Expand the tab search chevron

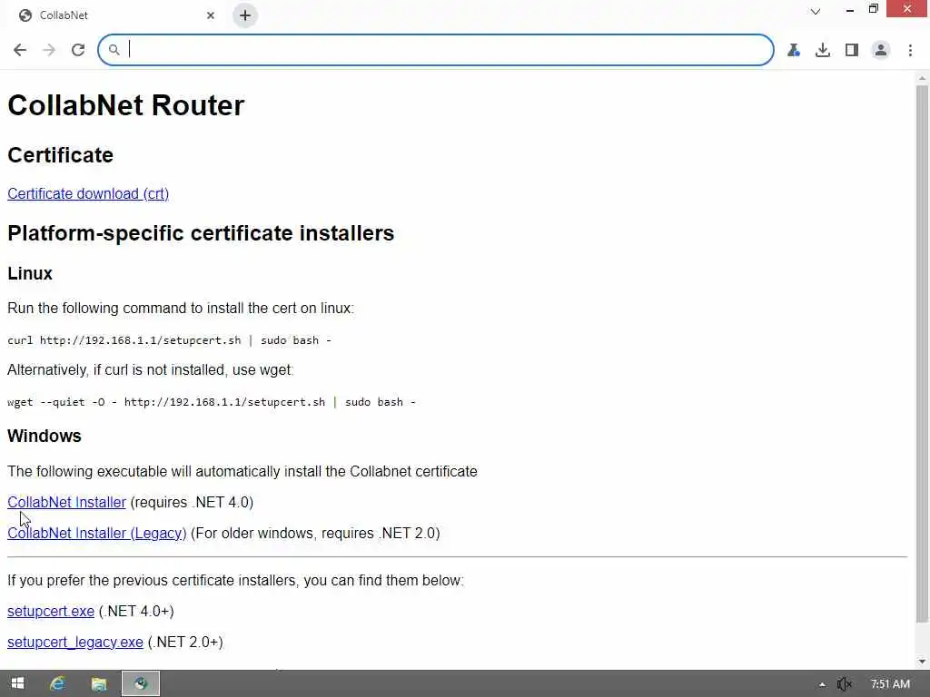click(816, 11)
